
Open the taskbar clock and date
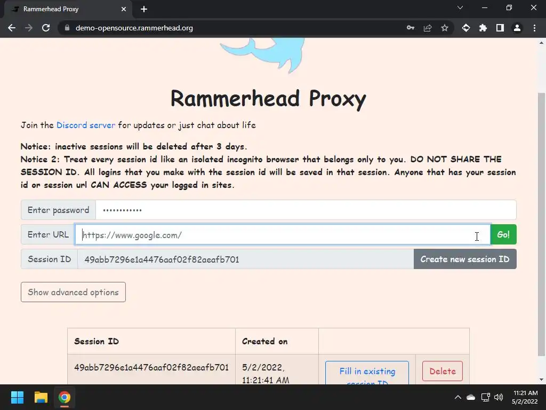click(x=525, y=397)
